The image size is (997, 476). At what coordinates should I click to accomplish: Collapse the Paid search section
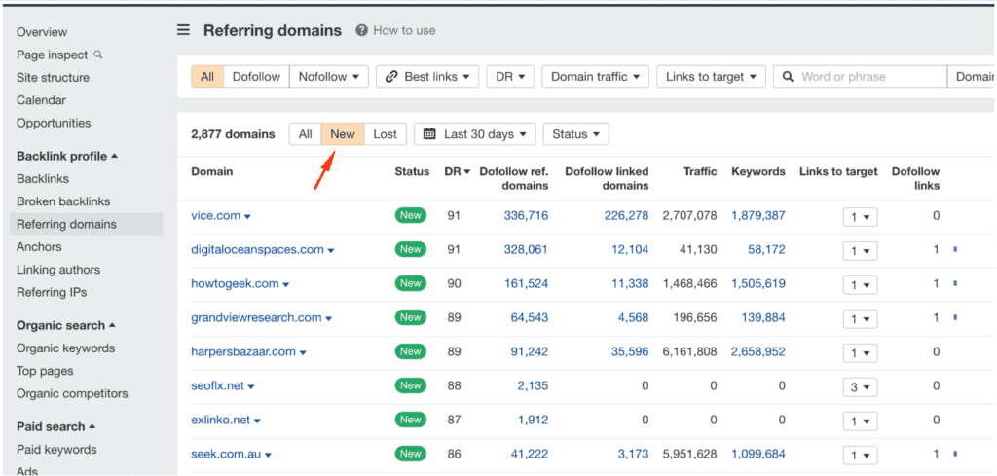(55, 426)
